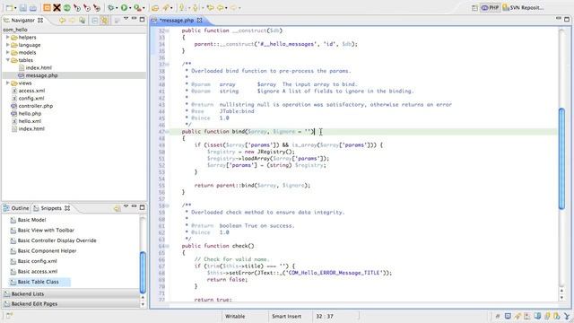574x323 pixels.
Task: Open the Snippets view menu triangle
Action: [126, 206]
